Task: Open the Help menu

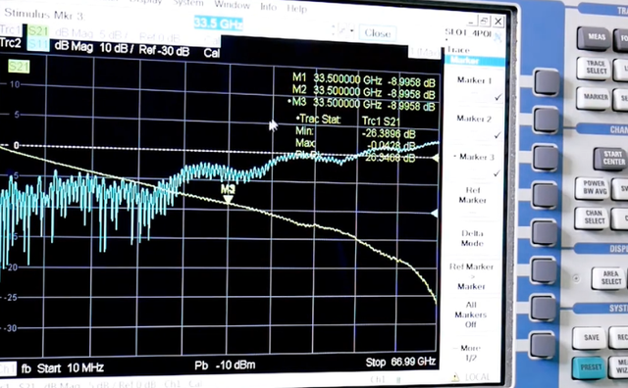Action: [296, 9]
